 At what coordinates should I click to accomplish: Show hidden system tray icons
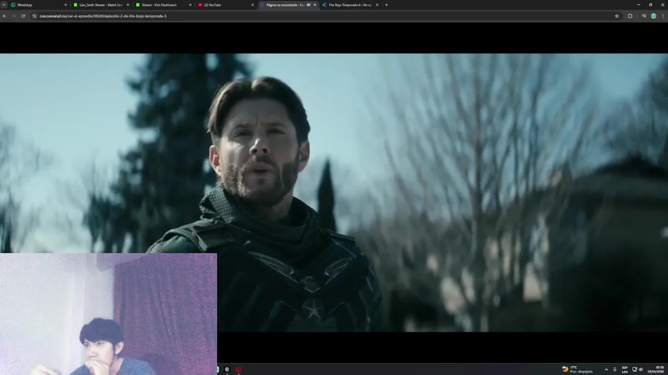606,369
